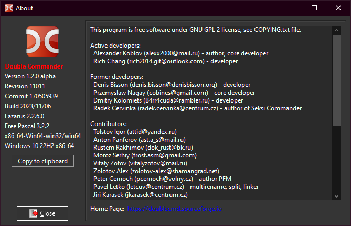Maximize the About window

[x=314, y=8]
